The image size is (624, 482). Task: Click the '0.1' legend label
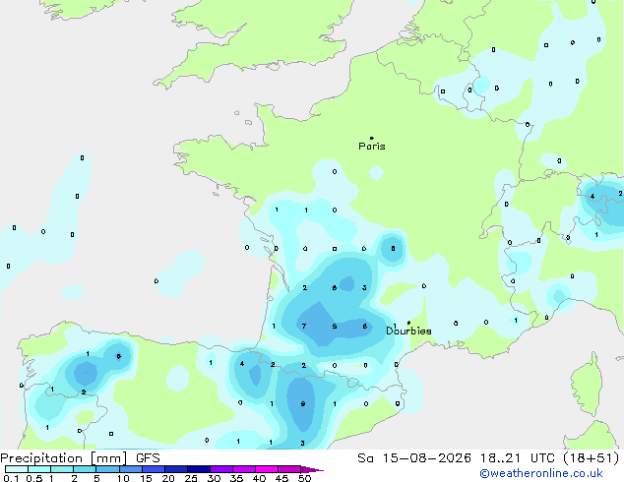pyautogui.click(x=12, y=478)
